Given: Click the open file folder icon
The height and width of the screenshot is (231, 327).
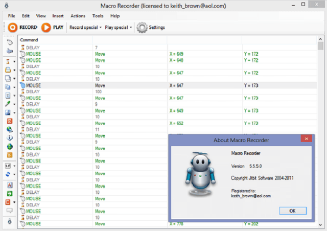Looking at the screenshot, I should 8,70.
